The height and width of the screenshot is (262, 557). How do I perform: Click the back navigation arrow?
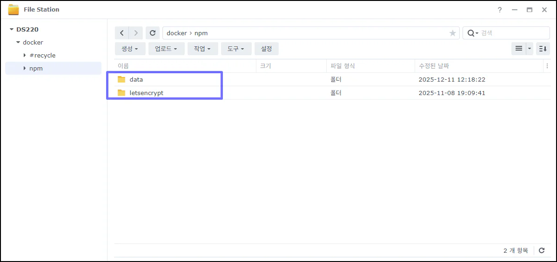tap(122, 33)
